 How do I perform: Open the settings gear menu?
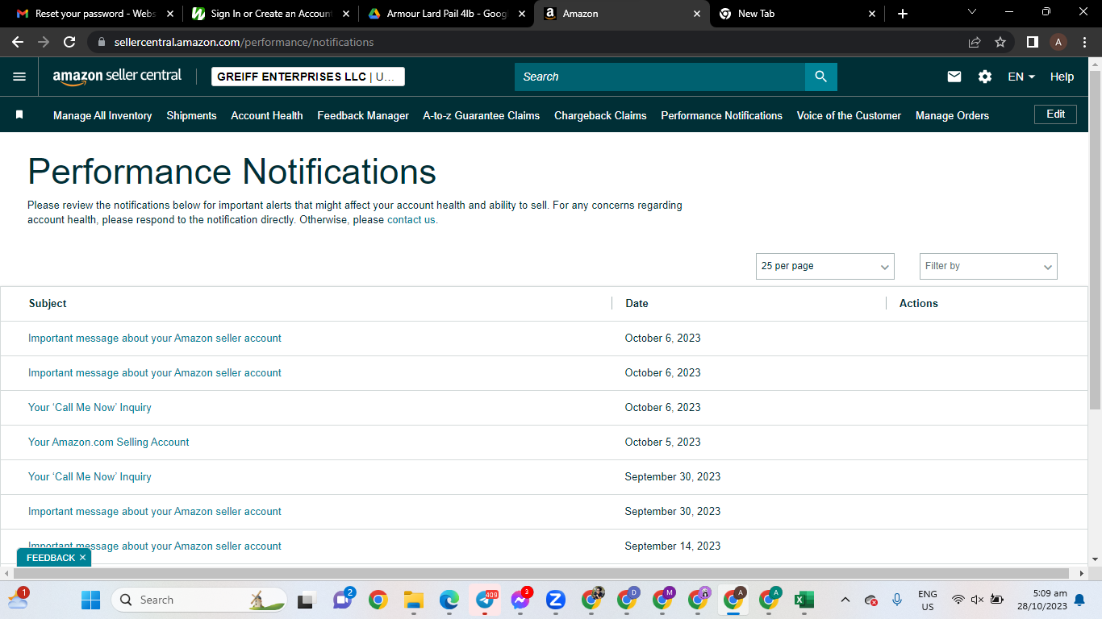985,77
